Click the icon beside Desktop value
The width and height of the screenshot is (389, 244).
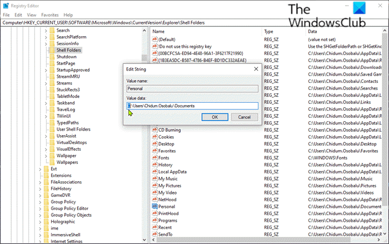pos(154,144)
